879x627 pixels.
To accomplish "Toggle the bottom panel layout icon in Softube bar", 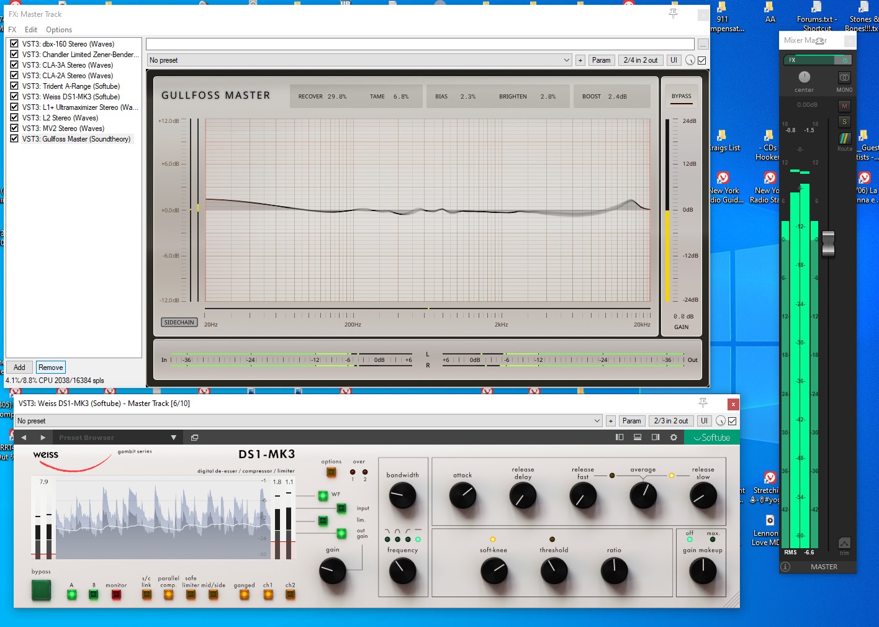I will [x=638, y=438].
